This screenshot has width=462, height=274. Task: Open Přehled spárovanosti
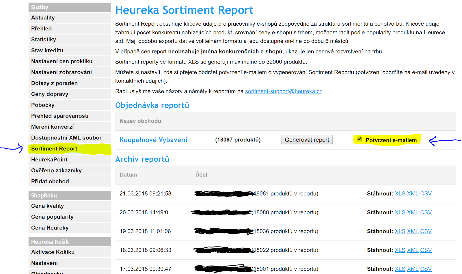[70, 116]
